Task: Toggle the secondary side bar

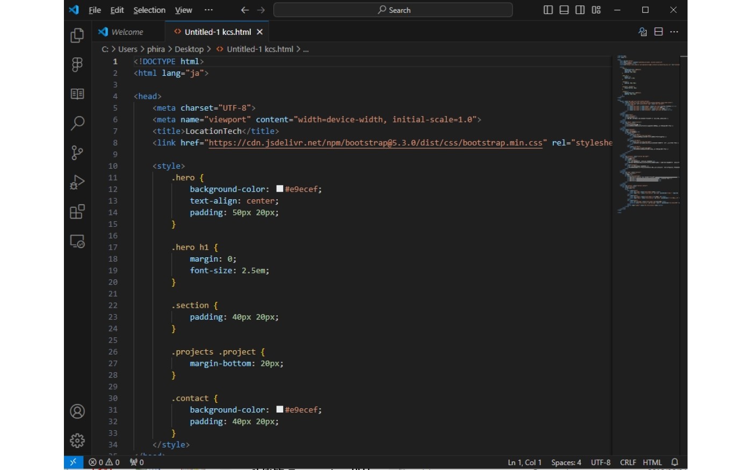Action: pos(580,10)
